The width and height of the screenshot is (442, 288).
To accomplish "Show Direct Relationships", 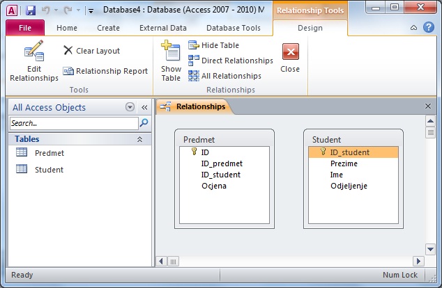I will [x=231, y=61].
